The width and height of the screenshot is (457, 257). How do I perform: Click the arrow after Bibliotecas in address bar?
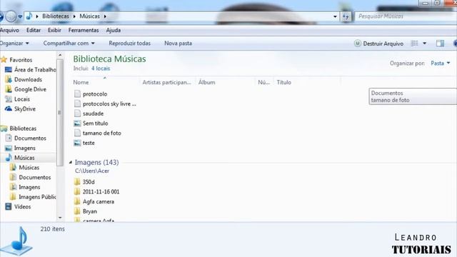pos(74,16)
